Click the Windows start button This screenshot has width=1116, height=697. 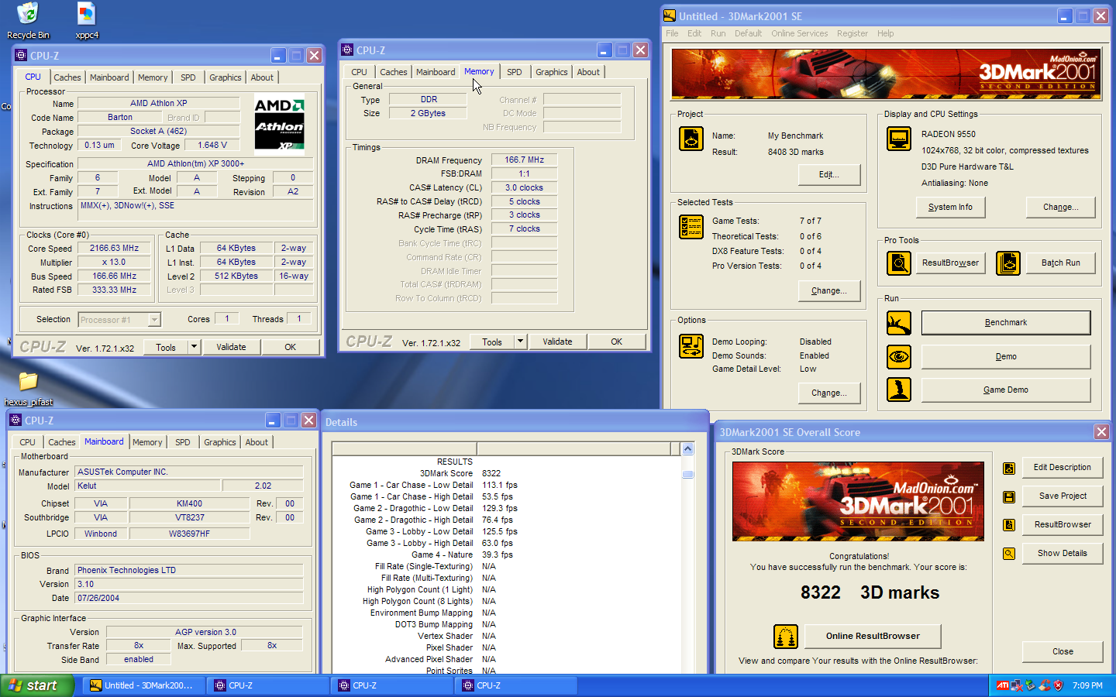[x=37, y=685]
